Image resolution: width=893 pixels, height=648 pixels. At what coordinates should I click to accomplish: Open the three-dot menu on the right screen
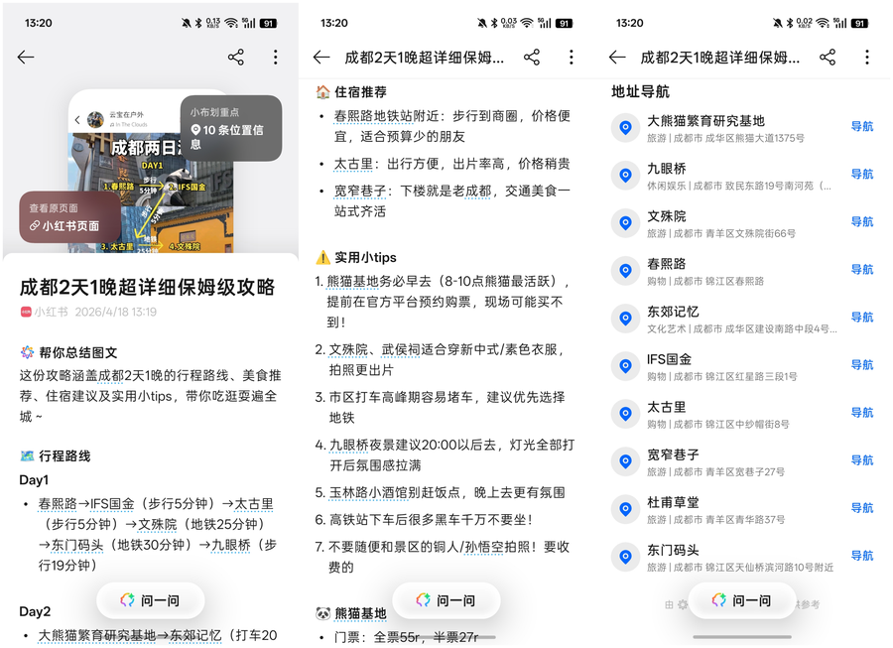(866, 58)
